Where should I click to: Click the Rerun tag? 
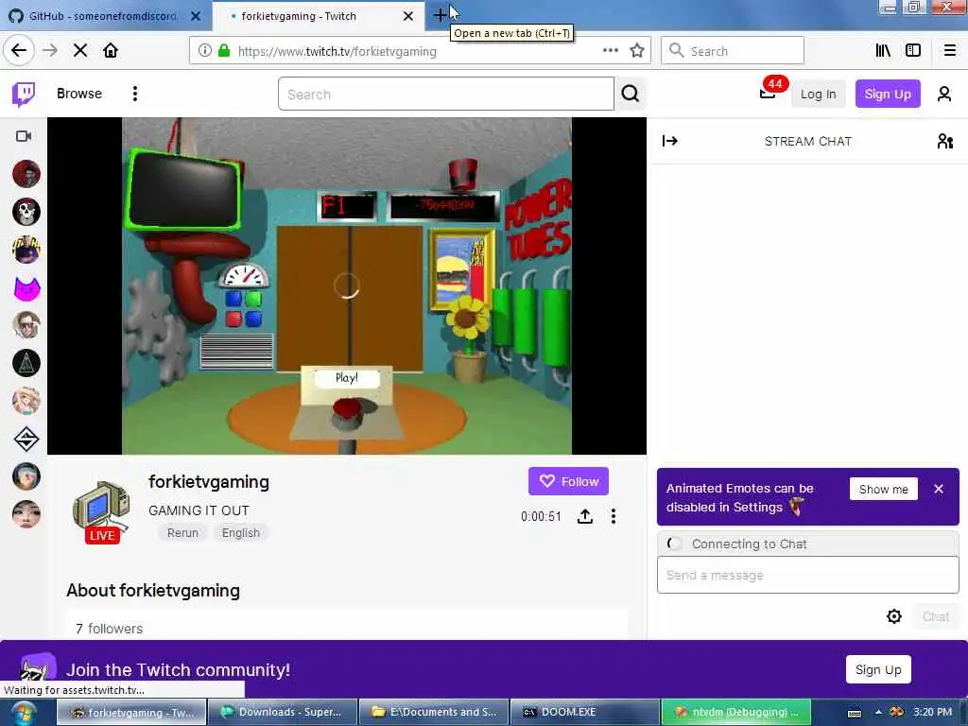coord(182,533)
